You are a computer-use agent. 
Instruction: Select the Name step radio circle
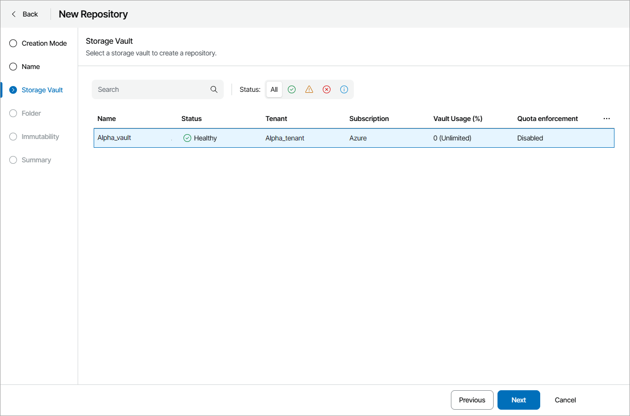pos(13,67)
